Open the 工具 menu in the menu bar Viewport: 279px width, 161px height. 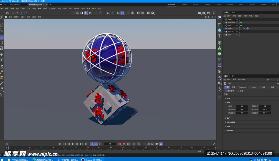pos(29,8)
